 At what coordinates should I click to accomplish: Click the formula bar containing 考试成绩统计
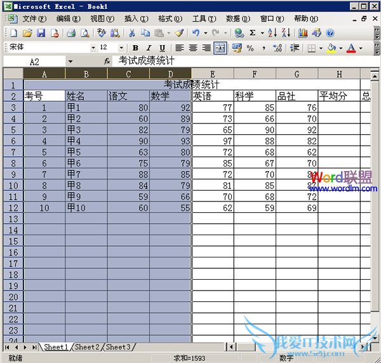pyautogui.click(x=241, y=62)
